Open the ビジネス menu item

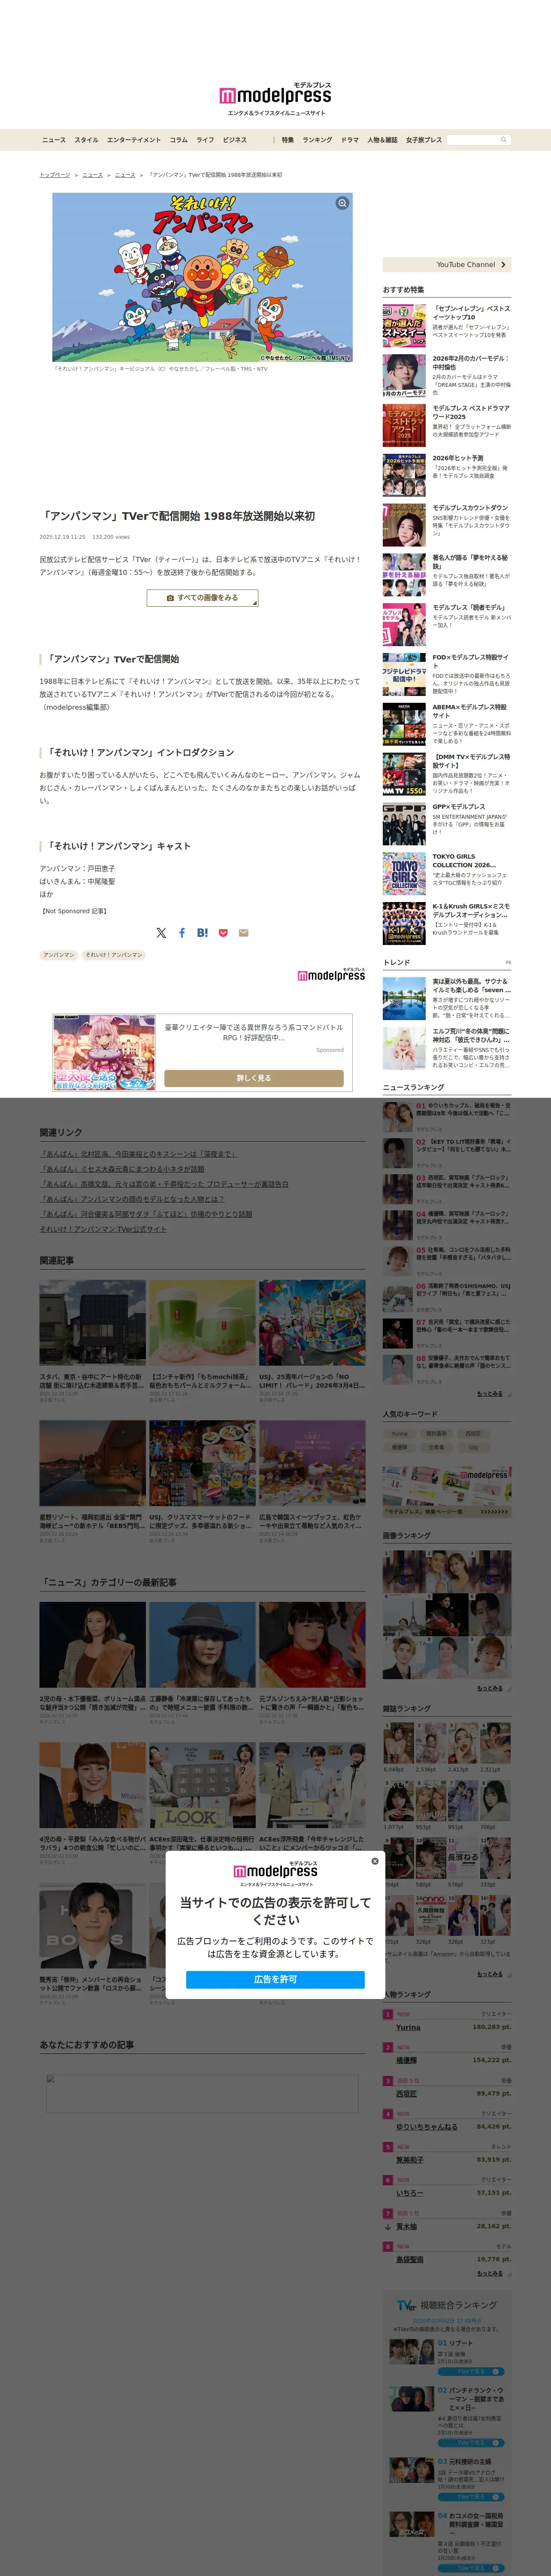pyautogui.click(x=235, y=140)
